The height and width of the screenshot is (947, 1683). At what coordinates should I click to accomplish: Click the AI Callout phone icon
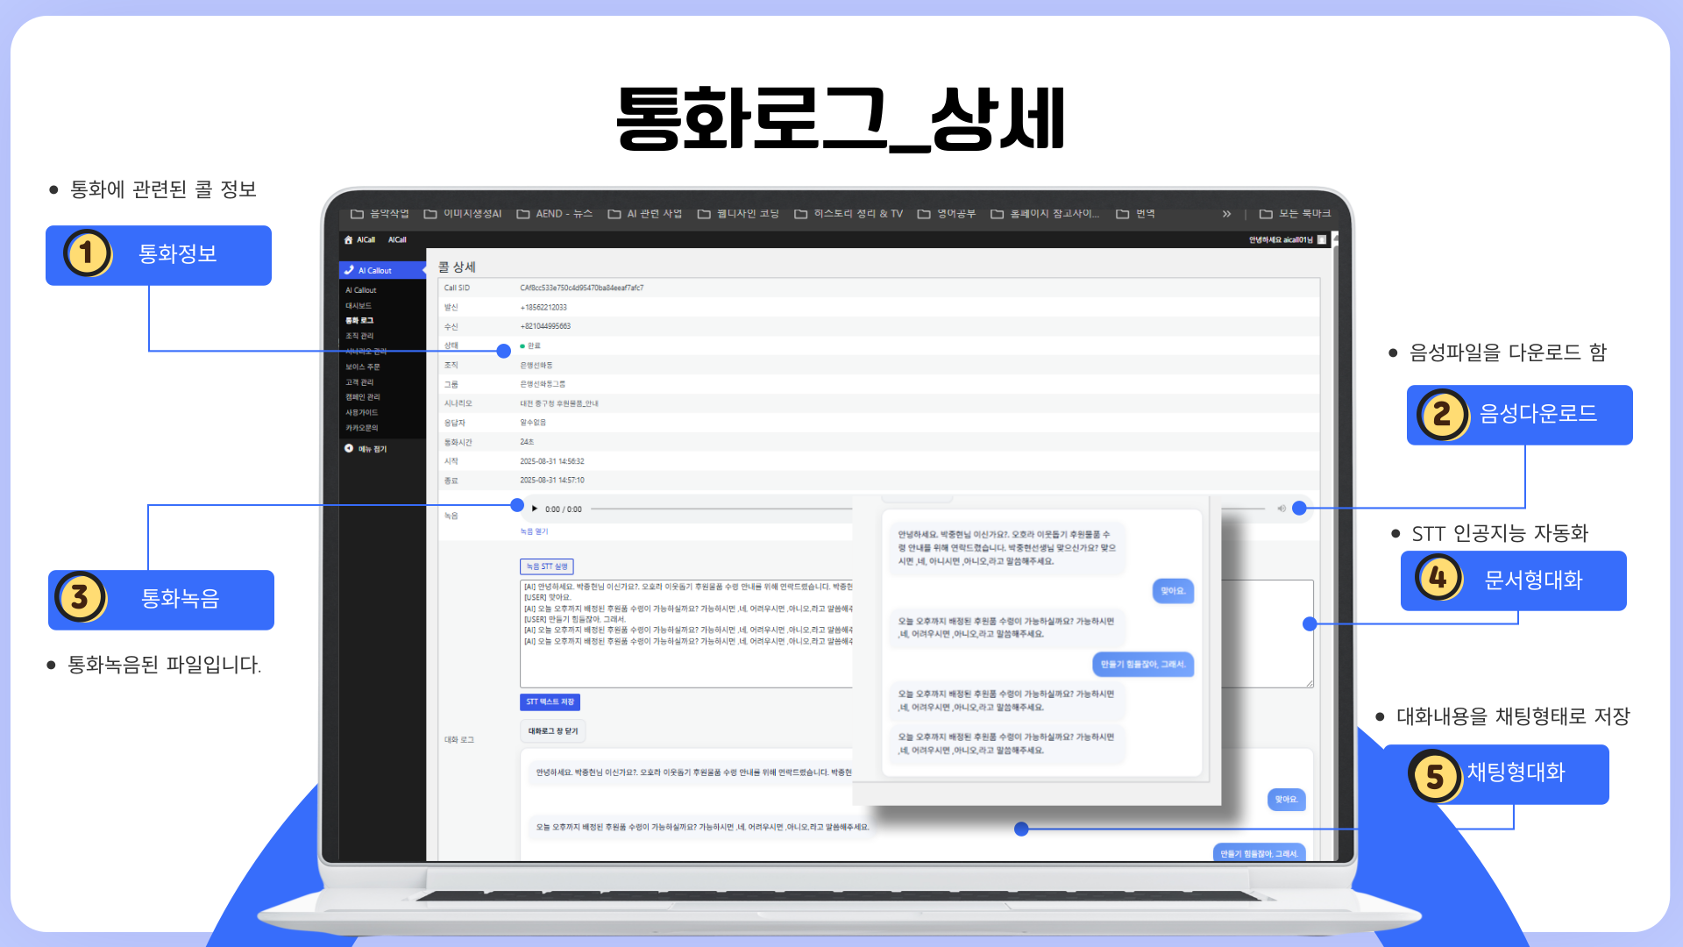coord(350,270)
